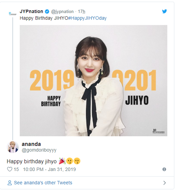The image size is (175, 190).
Task: Open the @gomdoriboyyy handle
Action: click(39, 150)
